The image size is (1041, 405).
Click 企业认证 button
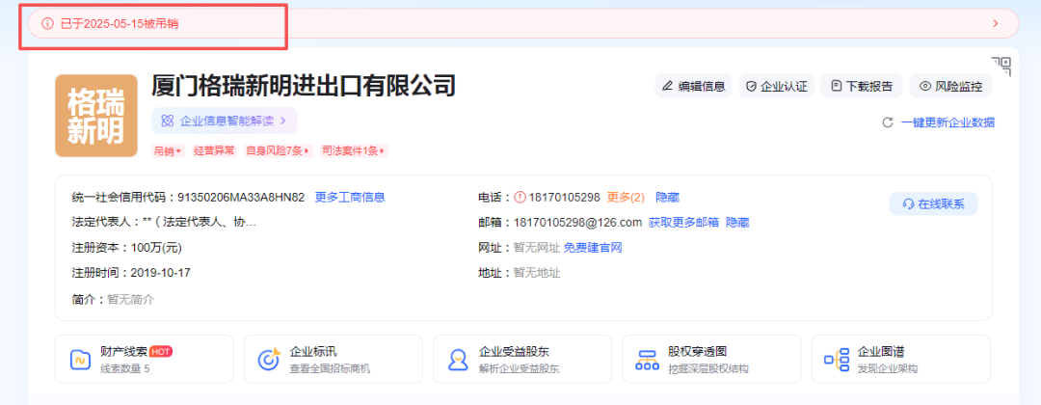click(776, 86)
